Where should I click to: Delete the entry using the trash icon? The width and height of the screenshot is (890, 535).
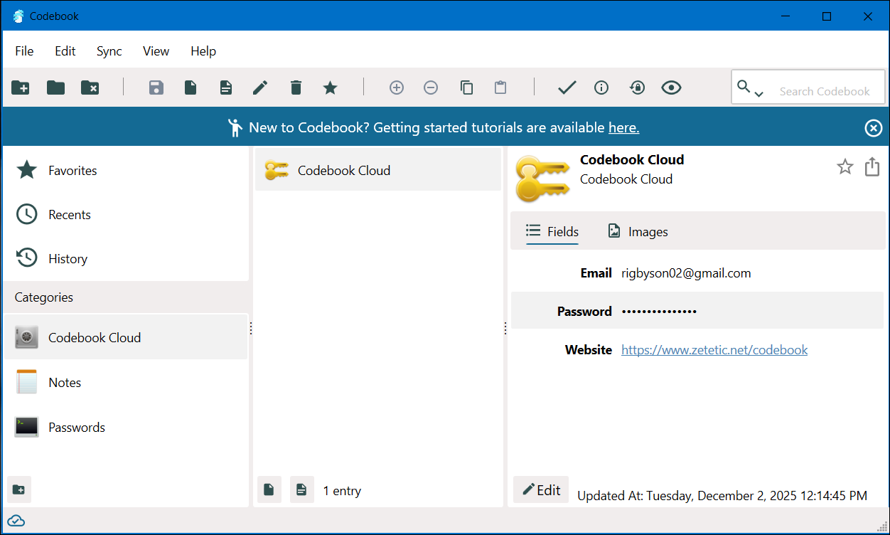[x=296, y=87]
